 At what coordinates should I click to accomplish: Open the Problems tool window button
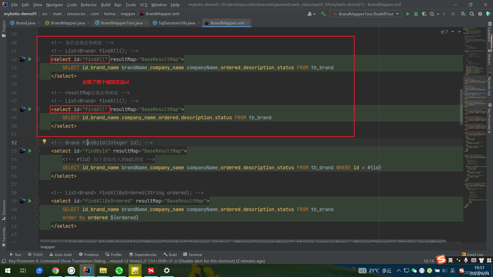pos(89,254)
